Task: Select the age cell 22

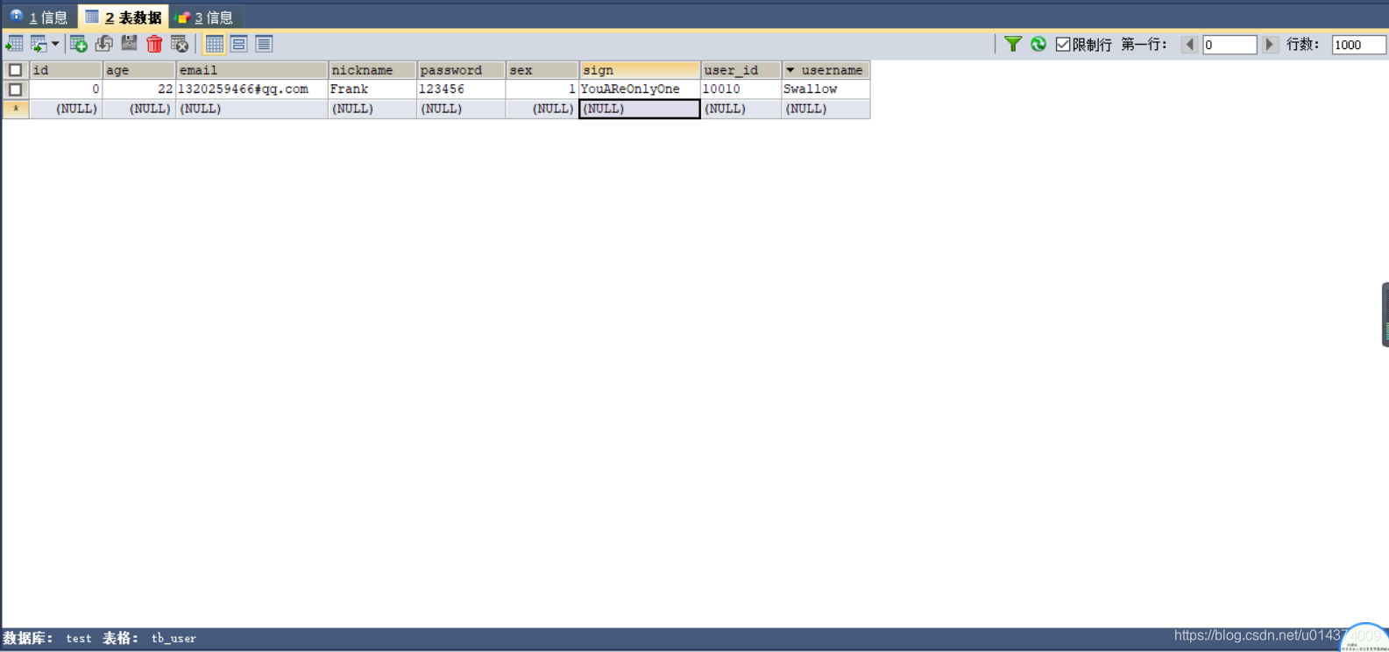Action: click(138, 89)
